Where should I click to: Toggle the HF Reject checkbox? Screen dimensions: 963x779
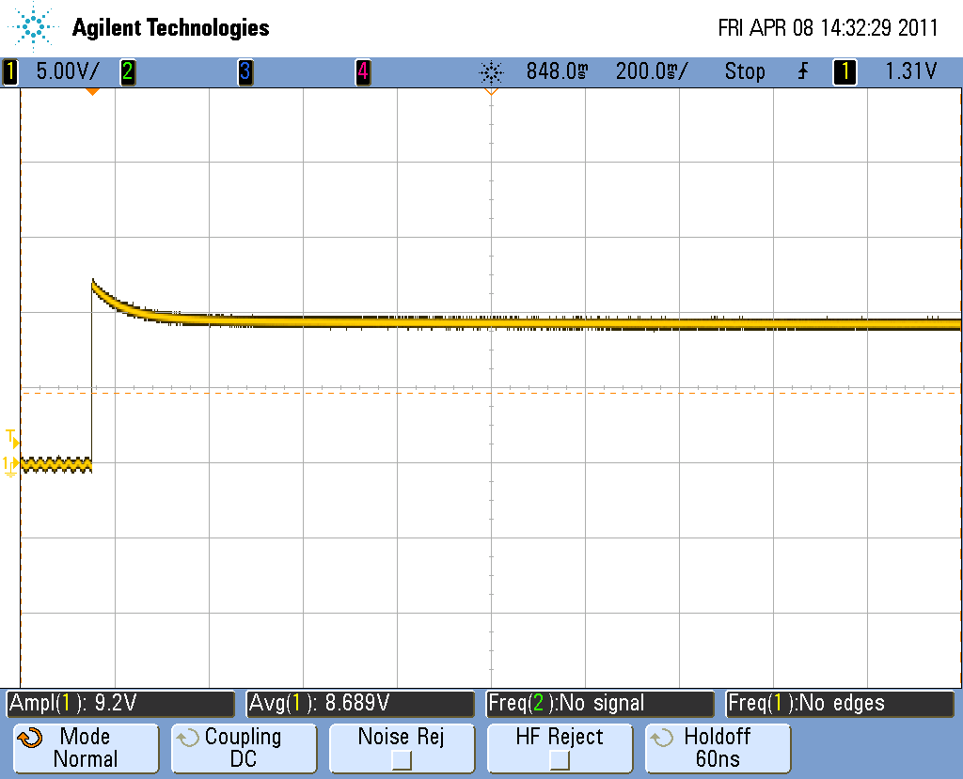pos(560,758)
